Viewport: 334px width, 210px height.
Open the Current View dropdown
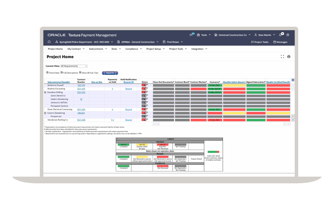[74, 66]
